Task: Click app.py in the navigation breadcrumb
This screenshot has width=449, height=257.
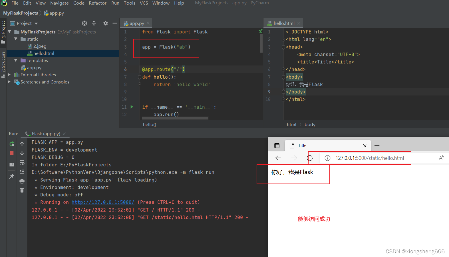Action: [54, 13]
